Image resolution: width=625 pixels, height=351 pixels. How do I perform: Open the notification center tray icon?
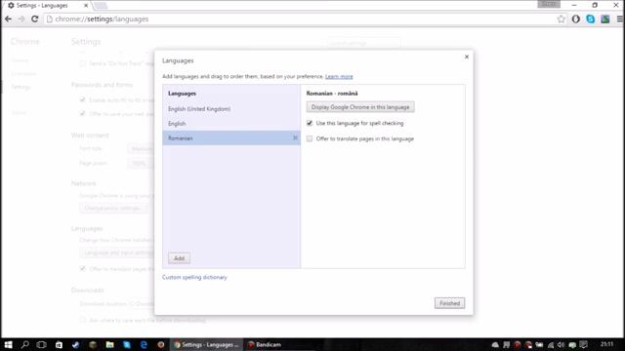point(584,344)
